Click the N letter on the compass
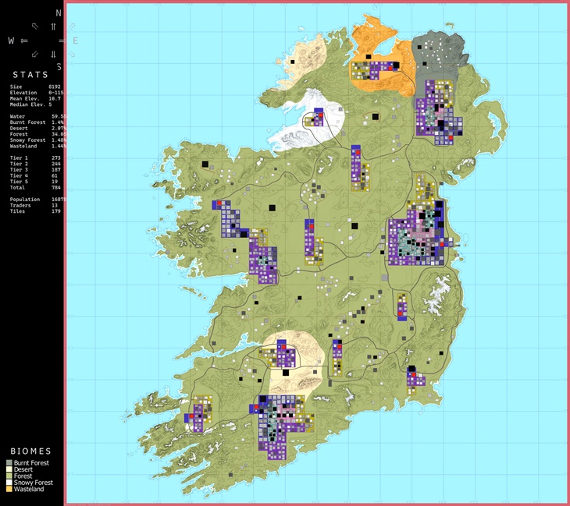 point(59,13)
